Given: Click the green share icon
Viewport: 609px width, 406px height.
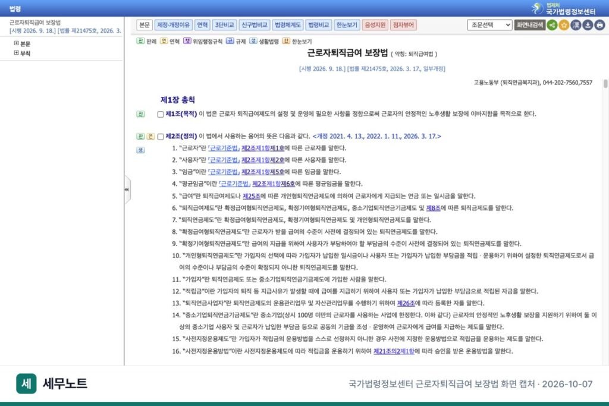Looking at the screenshot, I should coord(552,25).
